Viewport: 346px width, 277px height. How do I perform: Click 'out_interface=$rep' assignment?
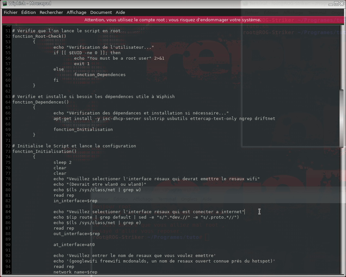tap(76, 234)
